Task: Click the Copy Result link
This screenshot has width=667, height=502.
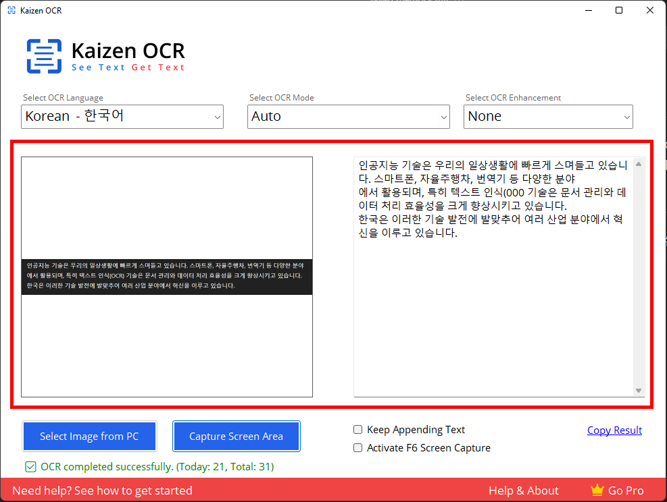Action: click(614, 430)
